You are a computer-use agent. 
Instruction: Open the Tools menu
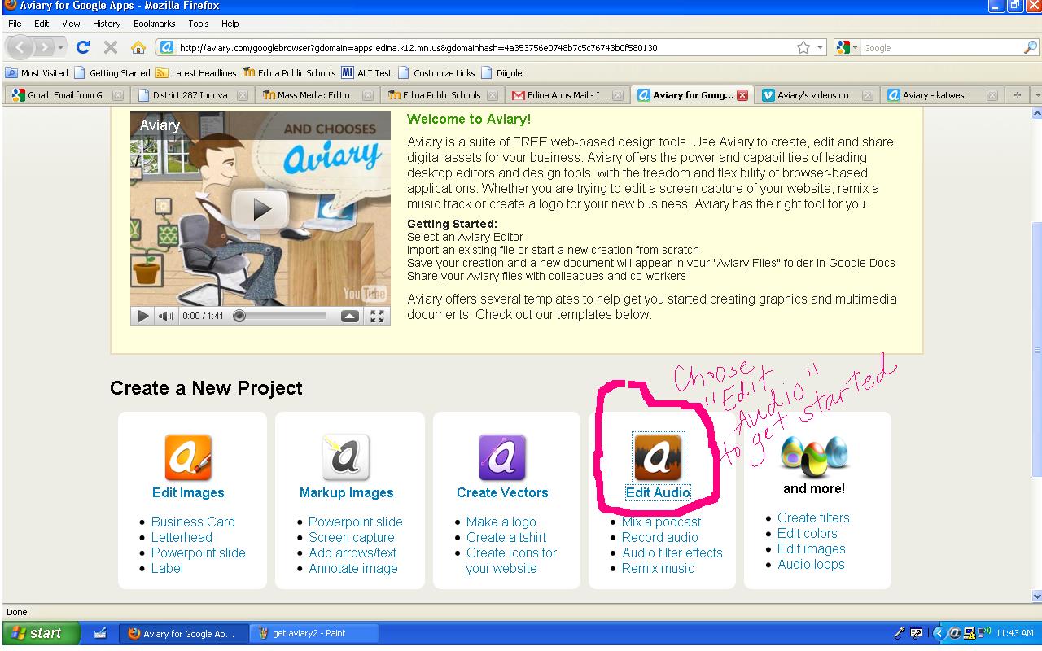199,24
